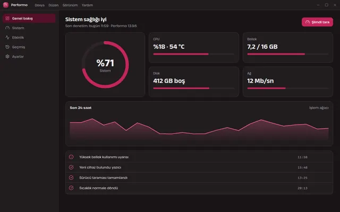The image size is (340, 212).
Task: Click the 15:48 timestamp
Action: coord(302,167)
